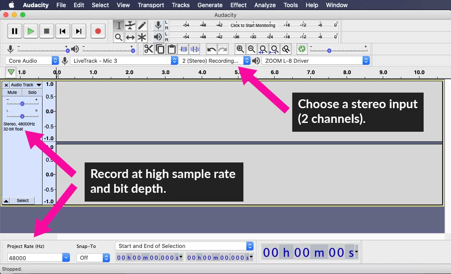
Task: Select the Envelope tool
Action: click(130, 26)
